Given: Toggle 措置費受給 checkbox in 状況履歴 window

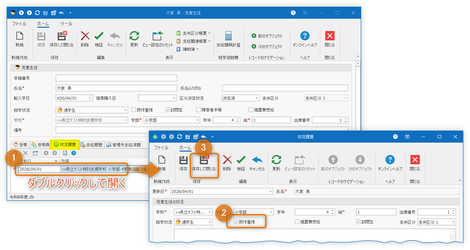Looking at the screenshot, I should (x=297, y=222).
